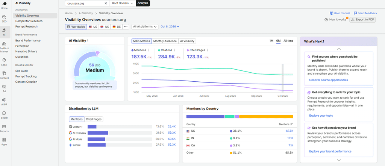
Task: Select US region filter
Action: [x=93, y=27]
